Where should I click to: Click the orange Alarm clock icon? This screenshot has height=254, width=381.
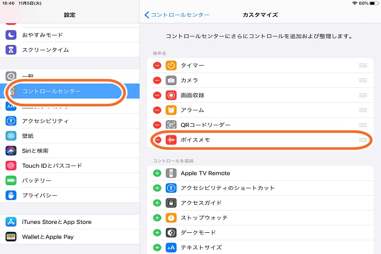[171, 110]
